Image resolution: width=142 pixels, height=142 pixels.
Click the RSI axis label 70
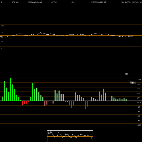pos(2,33)
